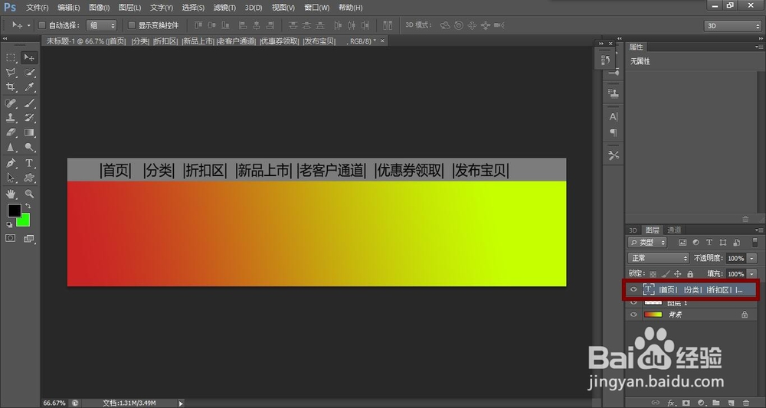
Task: Open the 文件(F) menu
Action: [x=37, y=8]
